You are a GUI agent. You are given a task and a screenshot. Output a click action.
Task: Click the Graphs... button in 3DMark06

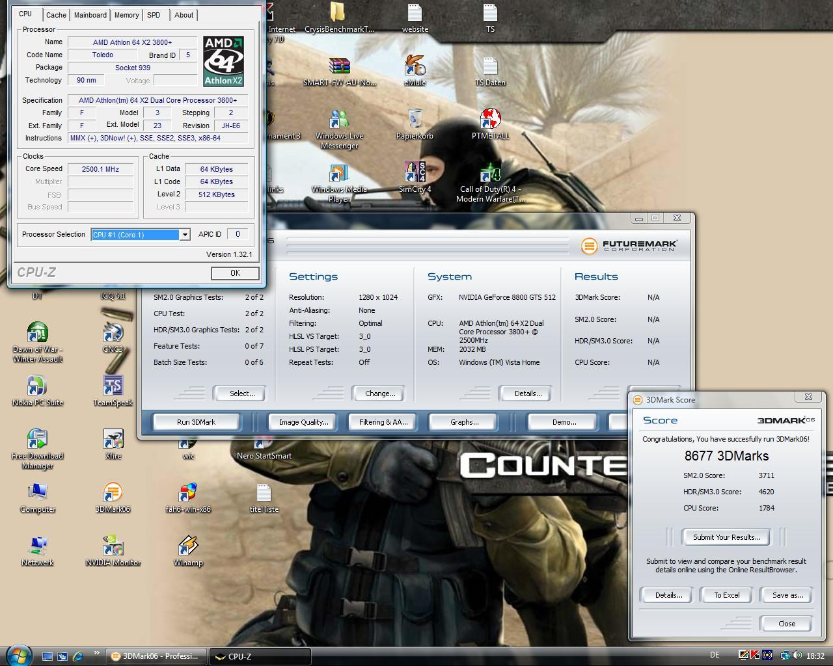click(x=464, y=422)
